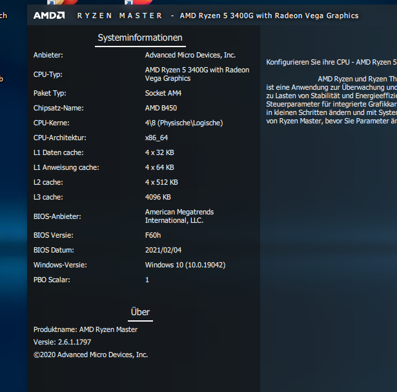Click the 'Windows 10 (10.0.19042)' value
Screen dimensions: 397x392
point(185,265)
